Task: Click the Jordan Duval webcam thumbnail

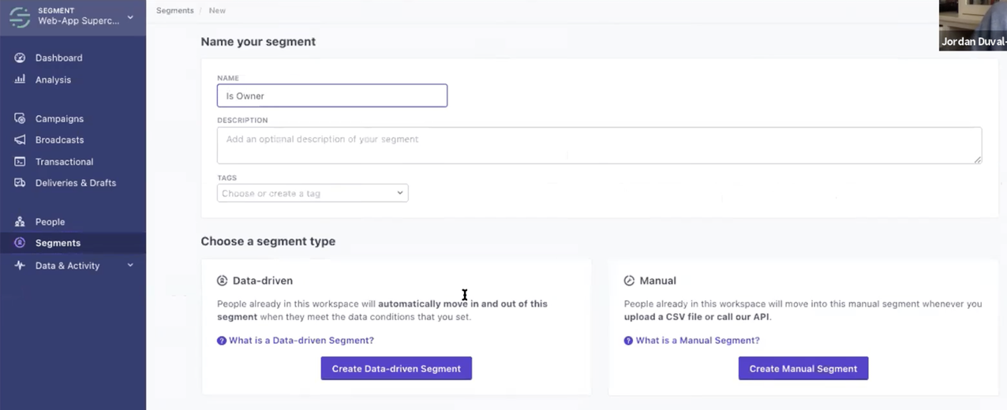Action: pos(973,25)
